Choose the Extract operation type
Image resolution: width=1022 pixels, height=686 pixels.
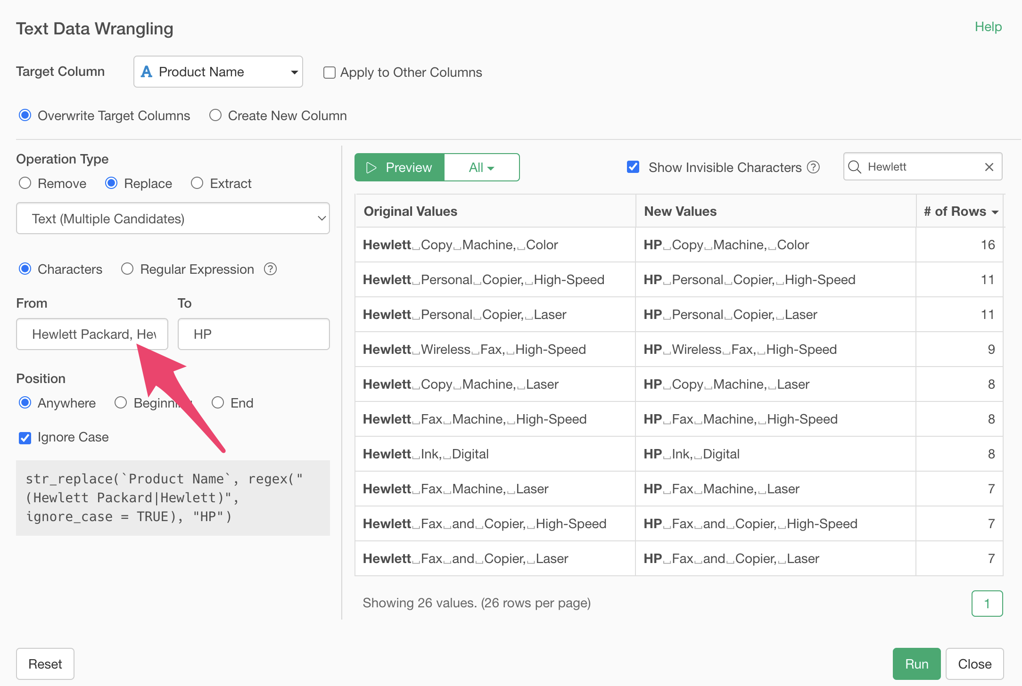pyautogui.click(x=197, y=183)
